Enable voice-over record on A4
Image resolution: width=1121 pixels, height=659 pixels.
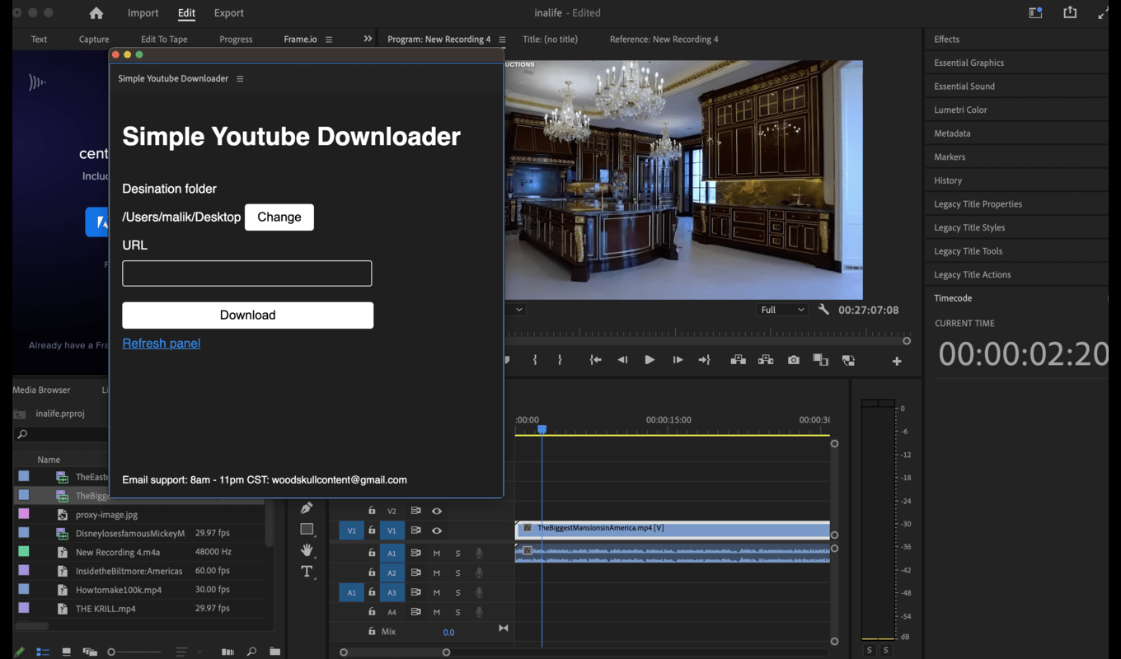479,612
